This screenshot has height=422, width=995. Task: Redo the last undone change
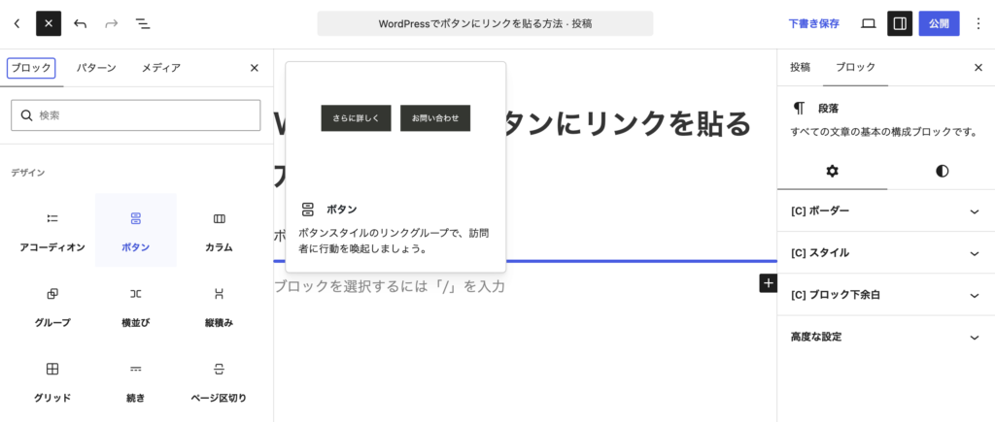coord(112,24)
